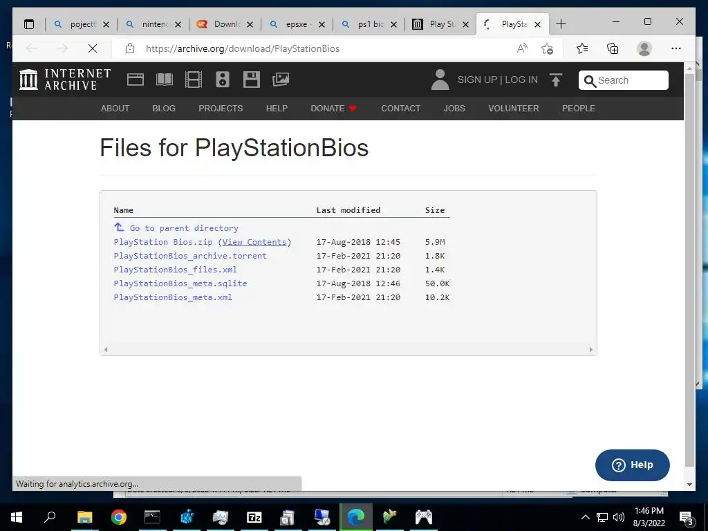Toggle Read aloud icon in address bar

point(522,48)
